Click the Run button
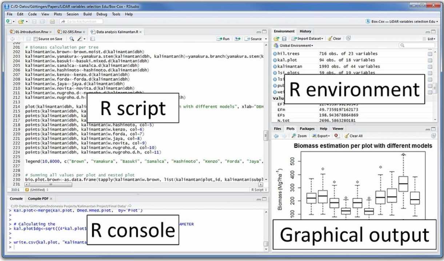444x261 pixels. point(223,39)
